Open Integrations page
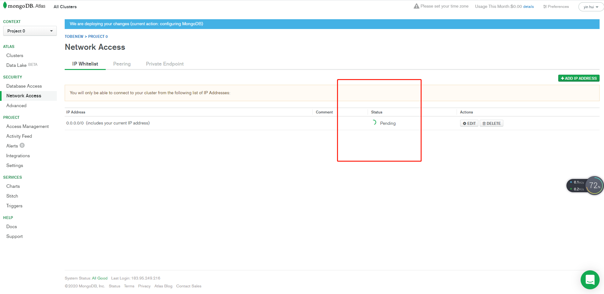The width and height of the screenshot is (604, 294). point(18,156)
